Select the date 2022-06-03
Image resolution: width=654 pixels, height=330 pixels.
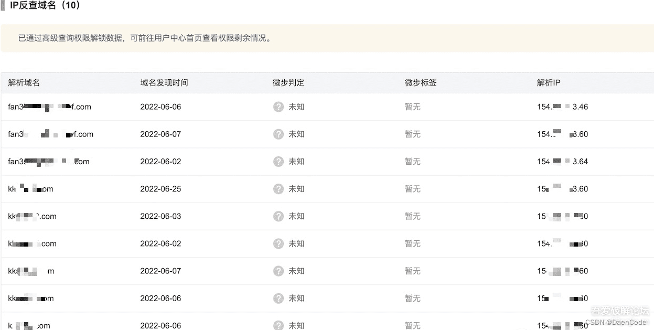(x=160, y=216)
